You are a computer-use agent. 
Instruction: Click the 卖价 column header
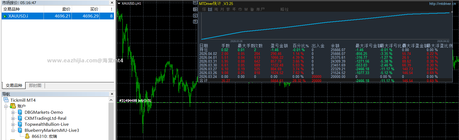click(58, 9)
